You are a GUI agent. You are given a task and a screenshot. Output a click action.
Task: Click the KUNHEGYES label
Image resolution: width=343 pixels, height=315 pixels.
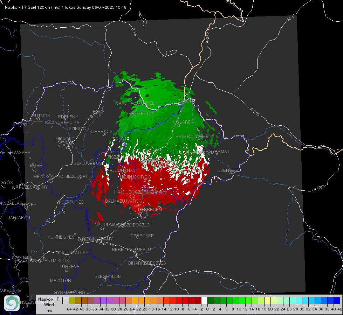[61, 237]
